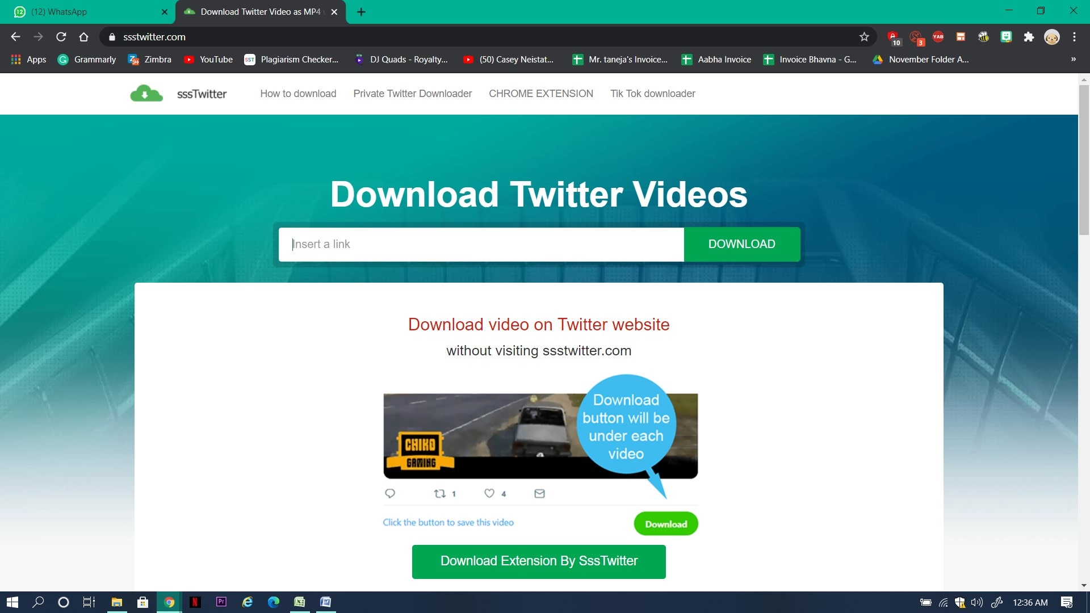
Task: Click the orange window extension icon
Action: 961,37
